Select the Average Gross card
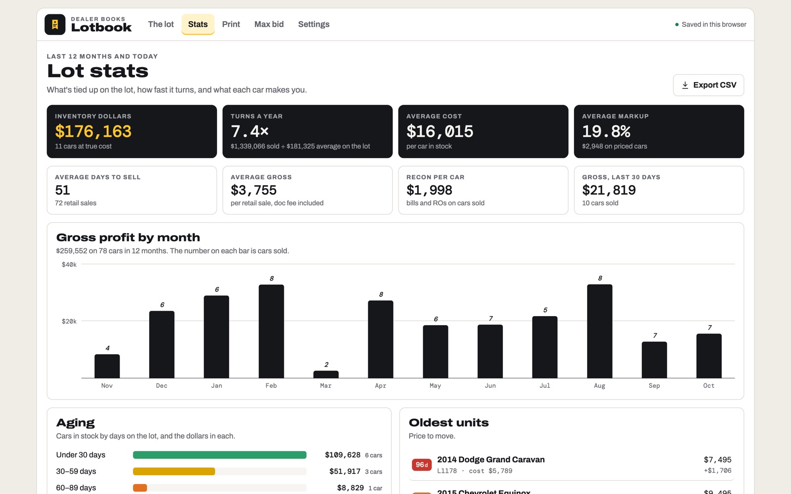 coord(308,190)
